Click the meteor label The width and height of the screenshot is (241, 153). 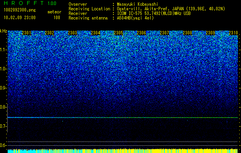click(x=54, y=12)
